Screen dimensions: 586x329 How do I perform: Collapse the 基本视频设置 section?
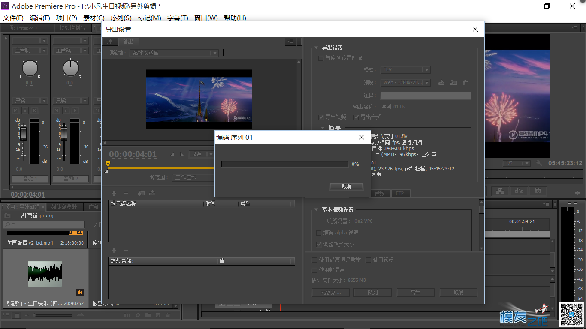[316, 209]
